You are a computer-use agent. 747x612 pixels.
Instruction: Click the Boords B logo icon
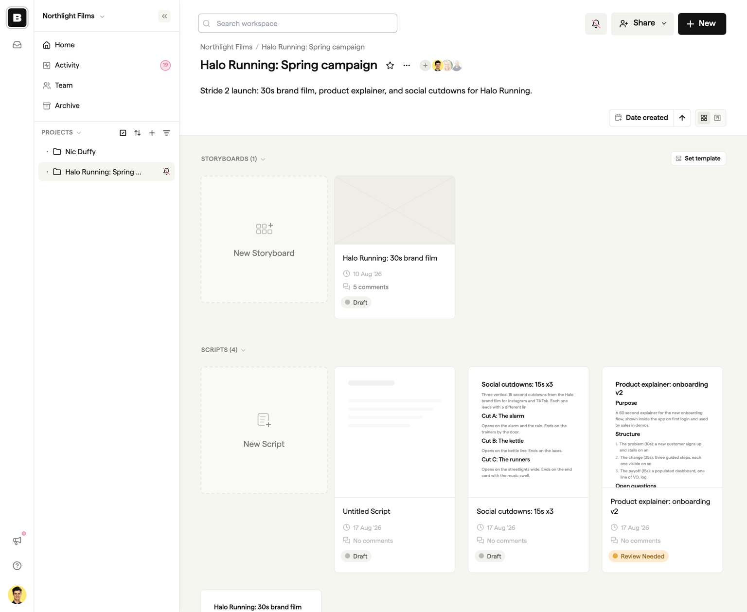tap(17, 18)
